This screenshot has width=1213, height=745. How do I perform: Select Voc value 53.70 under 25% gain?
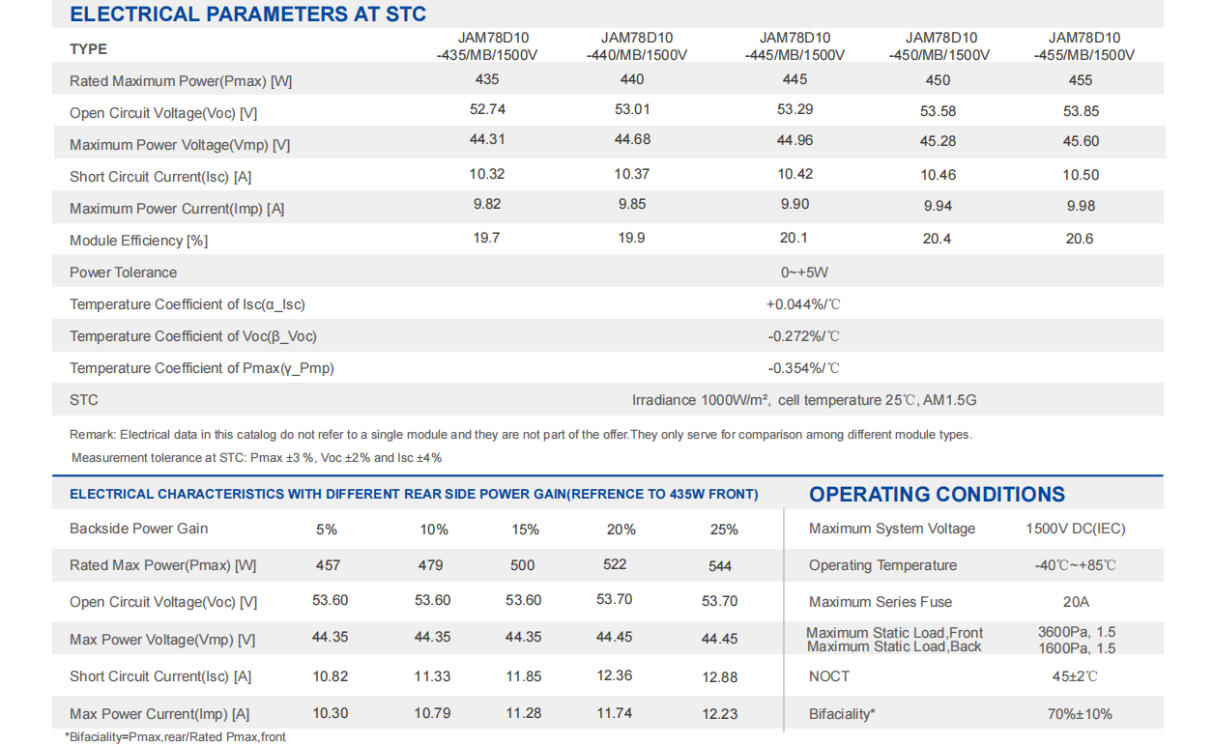720,601
